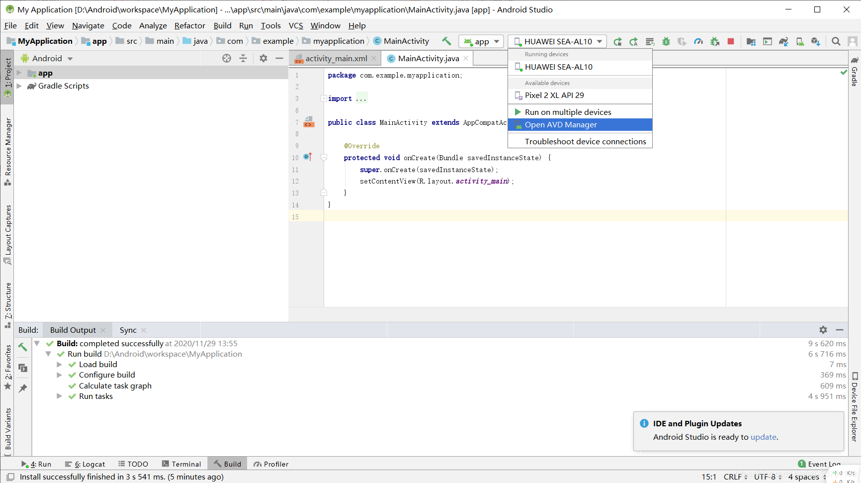Click the pin tab icon in Build panel

coord(23,388)
